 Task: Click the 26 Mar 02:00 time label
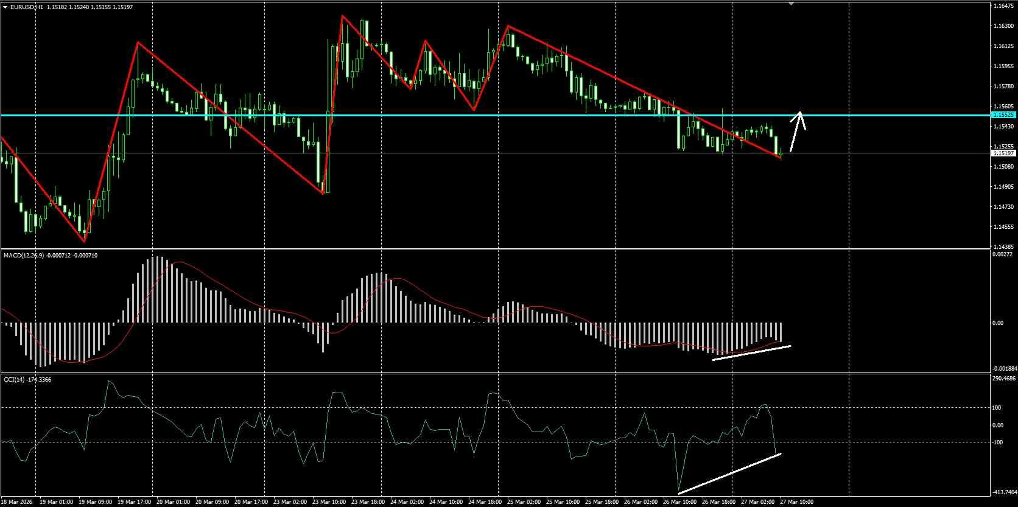point(641,502)
